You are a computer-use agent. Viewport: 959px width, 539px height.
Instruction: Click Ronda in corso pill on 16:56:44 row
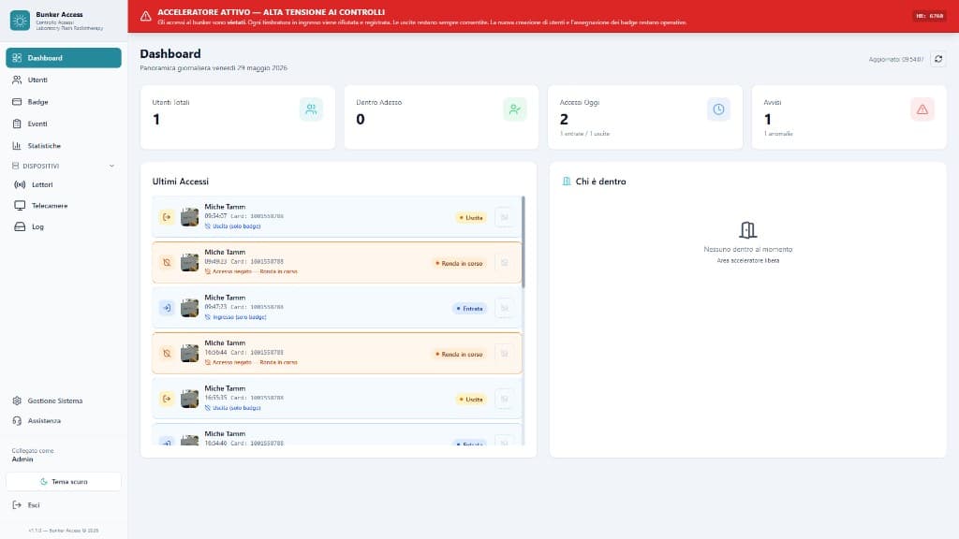(x=459, y=355)
